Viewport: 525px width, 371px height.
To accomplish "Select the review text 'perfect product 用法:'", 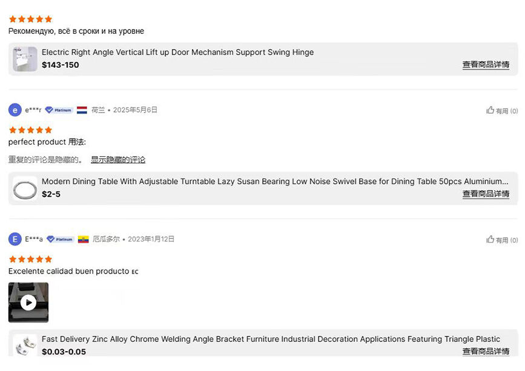I will [47, 142].
